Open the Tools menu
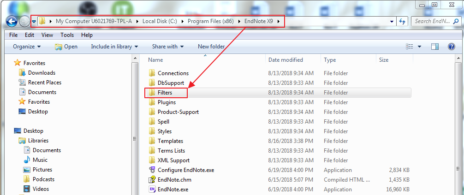The image size is (464, 195). click(x=67, y=35)
